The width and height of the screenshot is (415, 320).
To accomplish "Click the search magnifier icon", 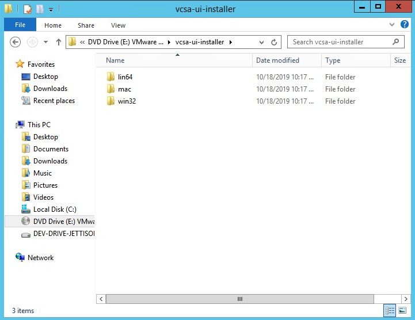I will click(x=395, y=41).
